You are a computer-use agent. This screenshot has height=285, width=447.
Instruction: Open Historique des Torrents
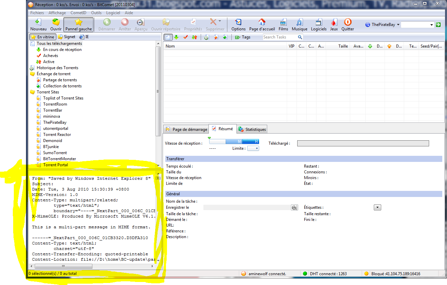(x=57, y=68)
